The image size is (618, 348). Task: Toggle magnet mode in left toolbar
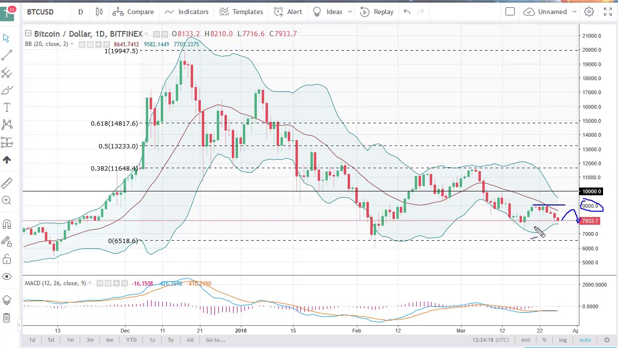tap(7, 224)
